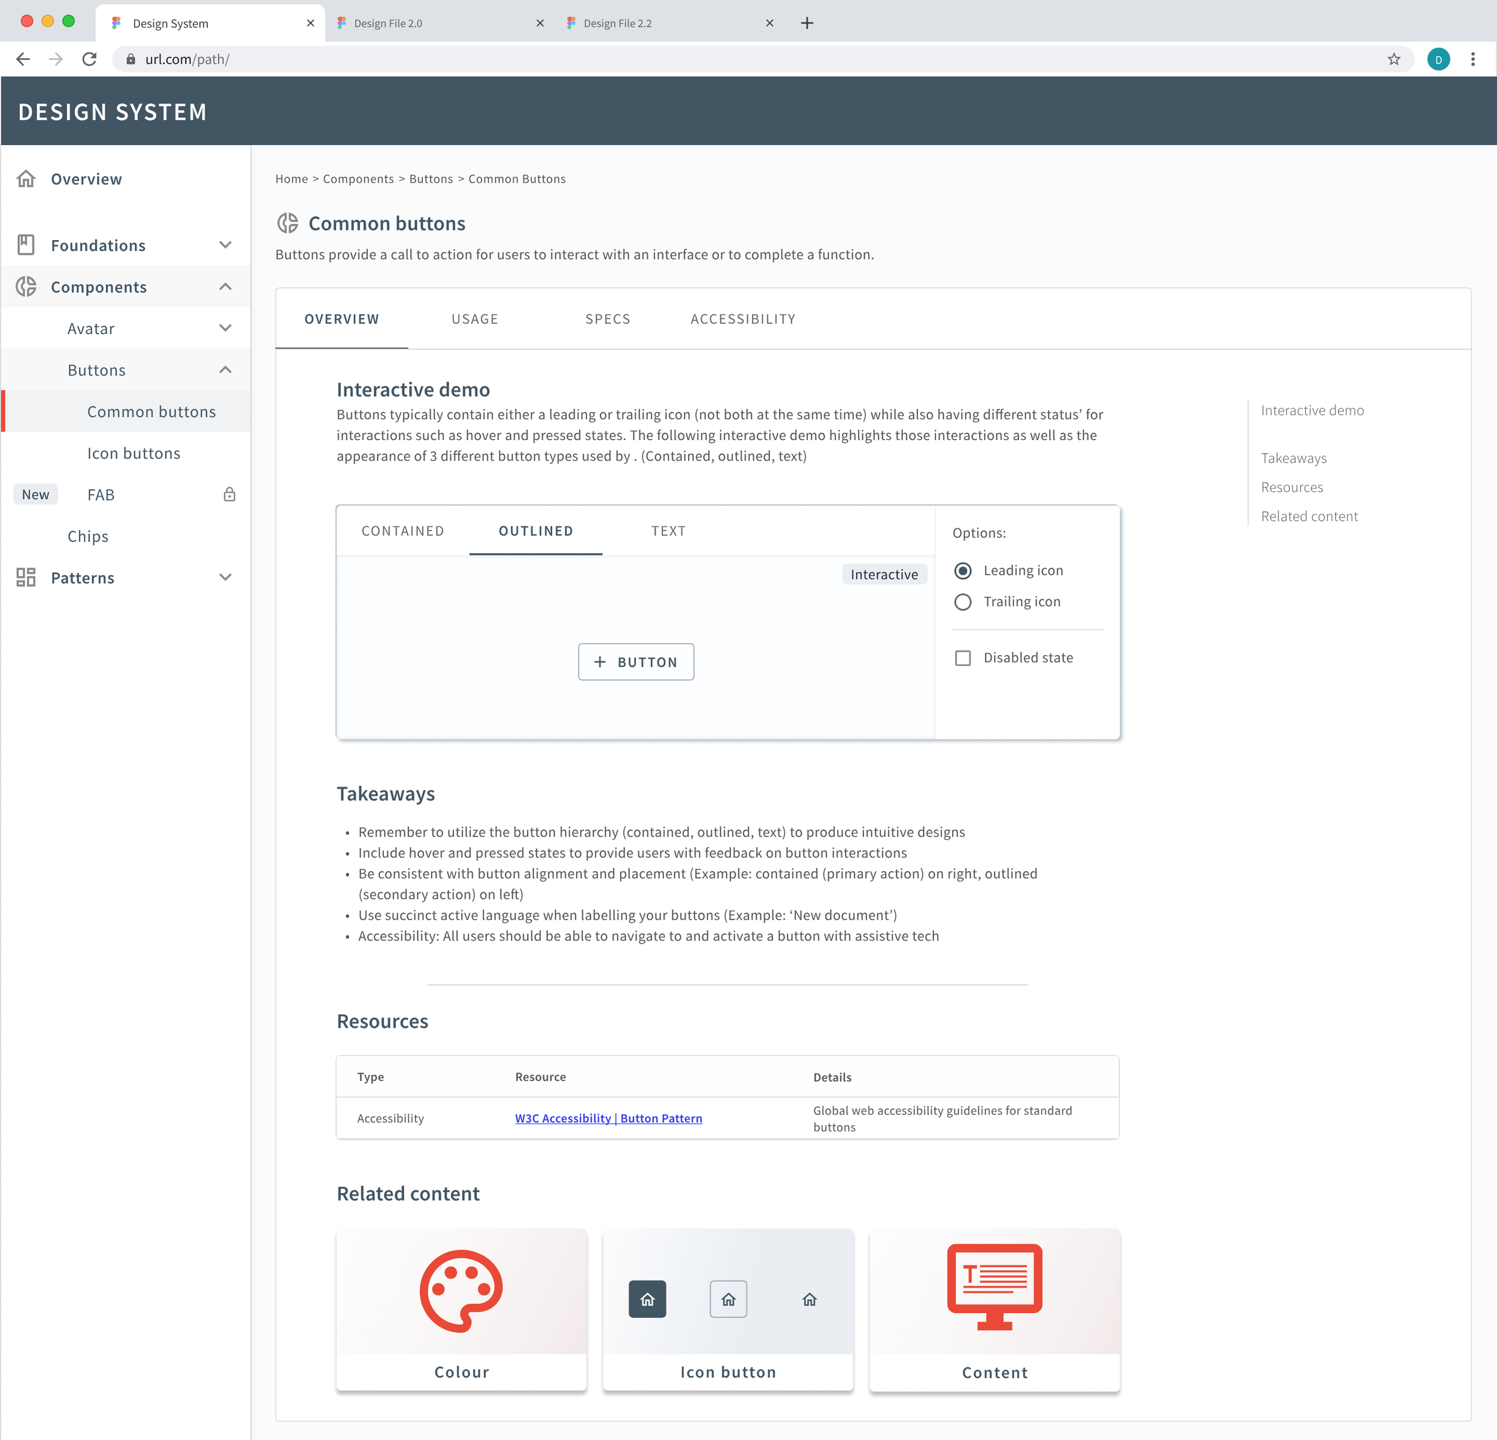Click the middle home icon in Icon button card
Image resolution: width=1497 pixels, height=1440 pixels.
point(728,1299)
